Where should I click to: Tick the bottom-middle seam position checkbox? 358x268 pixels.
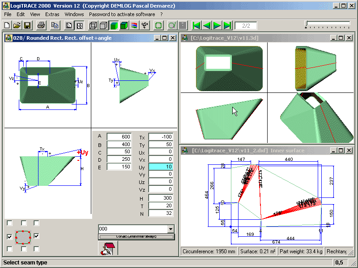coord(24,249)
